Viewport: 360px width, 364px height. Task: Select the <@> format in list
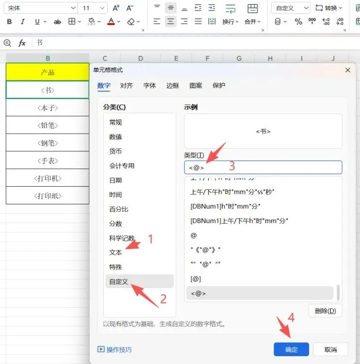click(x=260, y=293)
